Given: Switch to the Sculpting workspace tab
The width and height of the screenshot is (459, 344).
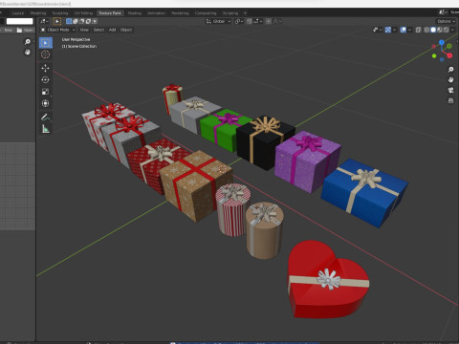Looking at the screenshot, I should 60,13.
